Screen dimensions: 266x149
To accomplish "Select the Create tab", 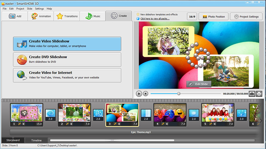I will [x=119, y=16].
